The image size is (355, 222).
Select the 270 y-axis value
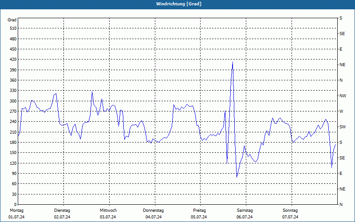coord(13,111)
